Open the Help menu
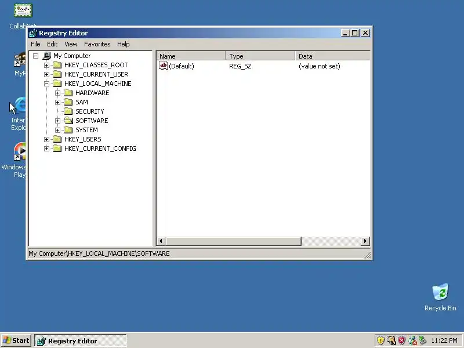The height and width of the screenshot is (348, 464). tap(123, 44)
